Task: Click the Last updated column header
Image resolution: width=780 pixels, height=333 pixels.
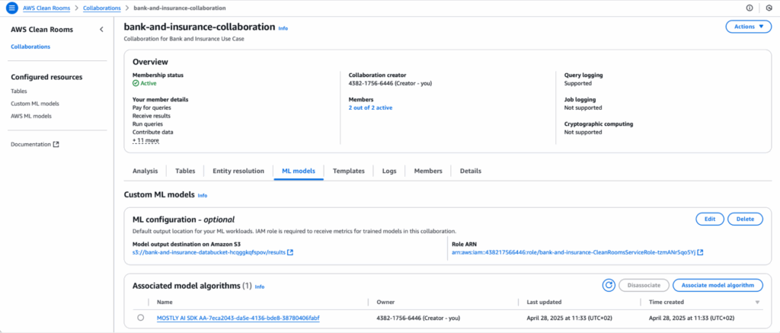Action: click(544, 303)
